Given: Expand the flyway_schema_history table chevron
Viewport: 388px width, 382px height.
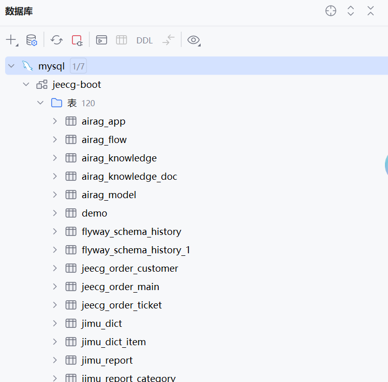Looking at the screenshot, I should click(55, 231).
